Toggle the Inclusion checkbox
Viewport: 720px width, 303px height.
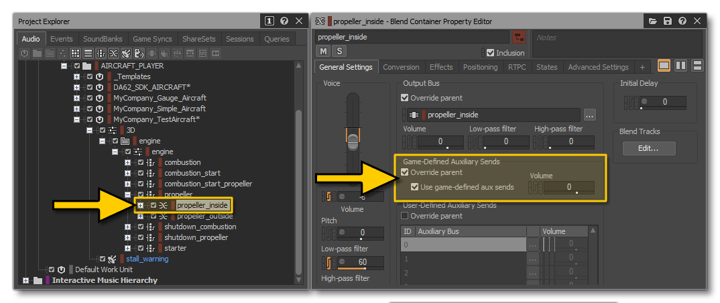click(x=490, y=53)
